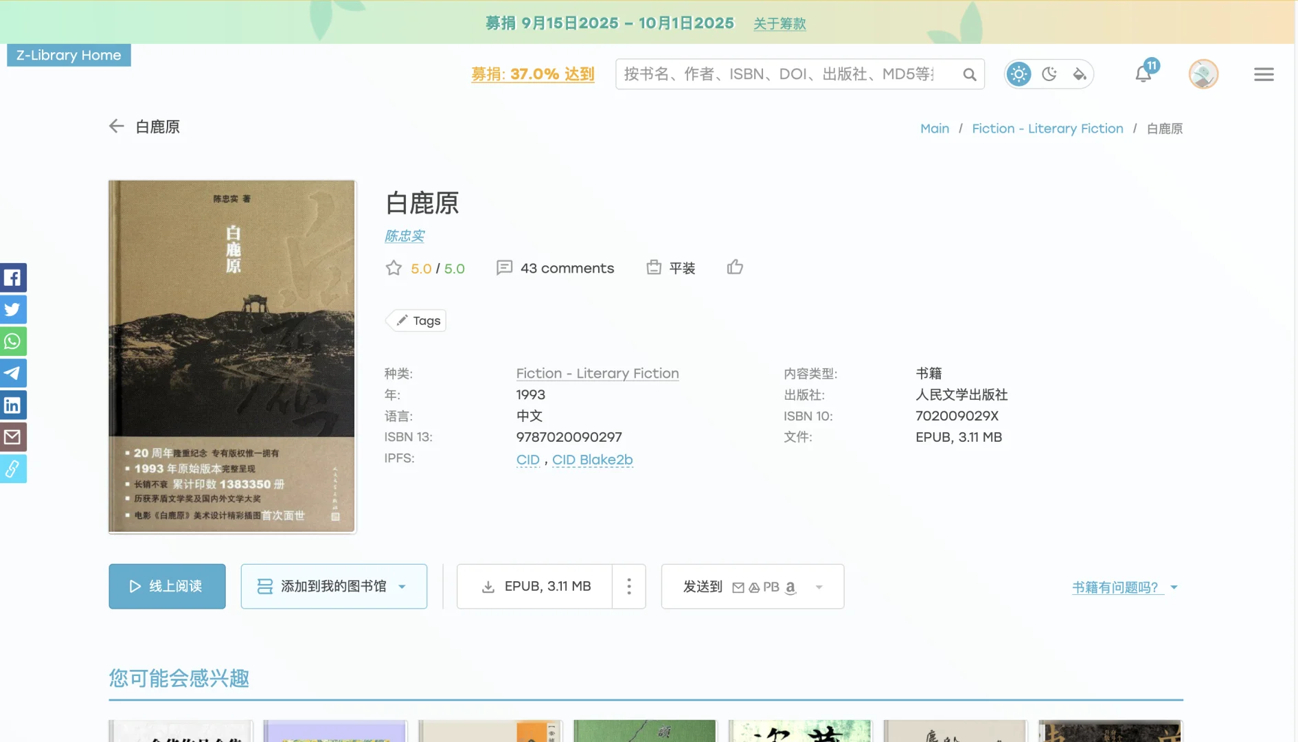Share book on Twitter
This screenshot has width=1298, height=742.
tap(13, 309)
